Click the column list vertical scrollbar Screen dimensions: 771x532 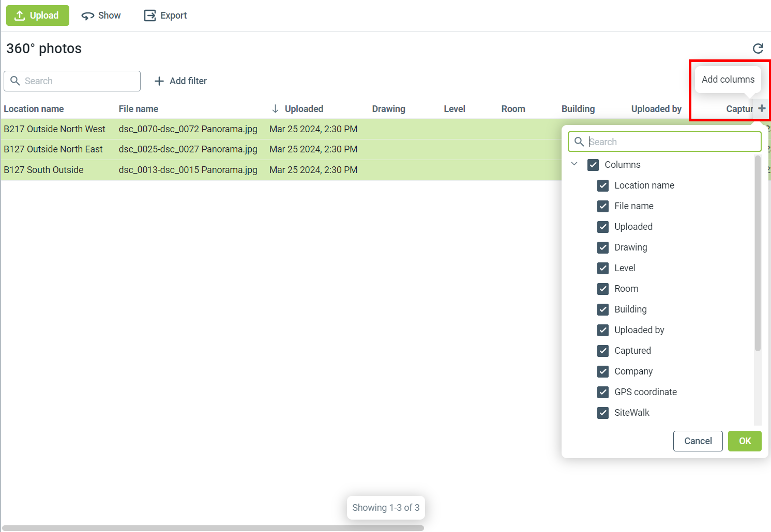tap(758, 258)
